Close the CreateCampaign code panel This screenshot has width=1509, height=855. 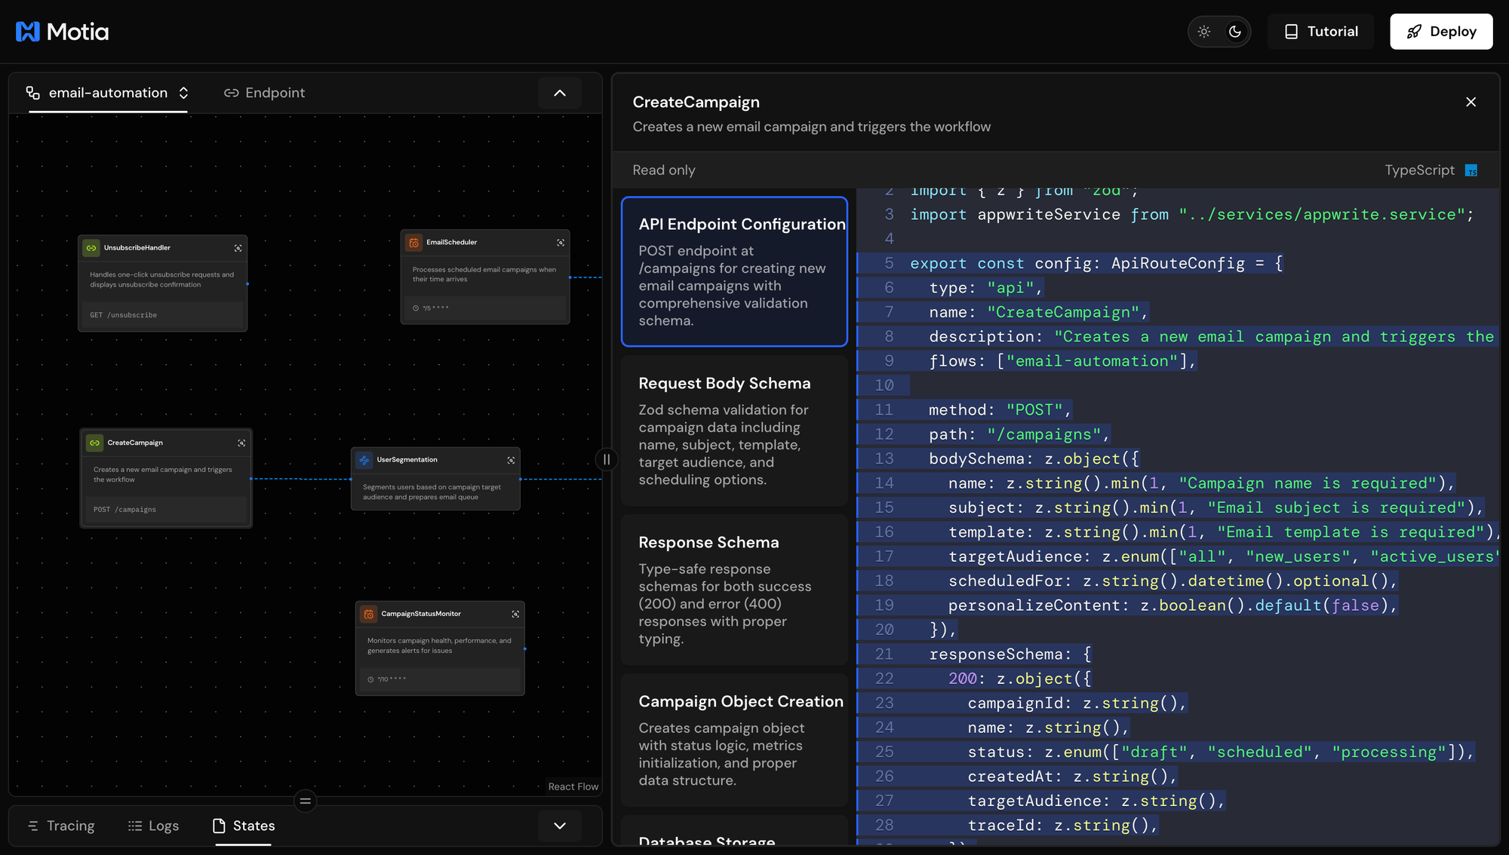pos(1471,102)
